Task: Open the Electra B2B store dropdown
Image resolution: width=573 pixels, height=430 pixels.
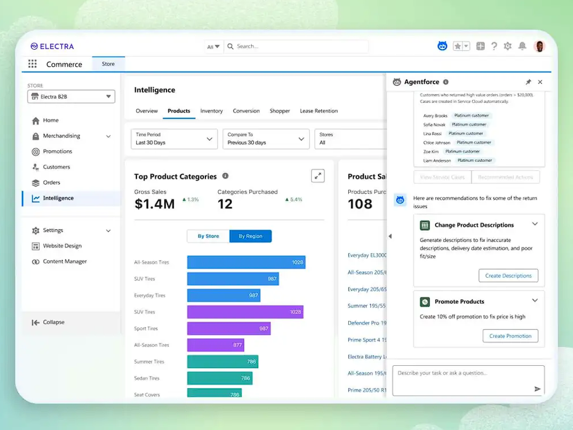Action: [71, 97]
